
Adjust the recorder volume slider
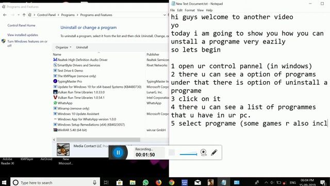point(188,154)
